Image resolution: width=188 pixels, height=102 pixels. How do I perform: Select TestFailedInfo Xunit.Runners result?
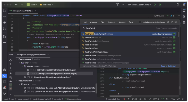(x=129, y=41)
